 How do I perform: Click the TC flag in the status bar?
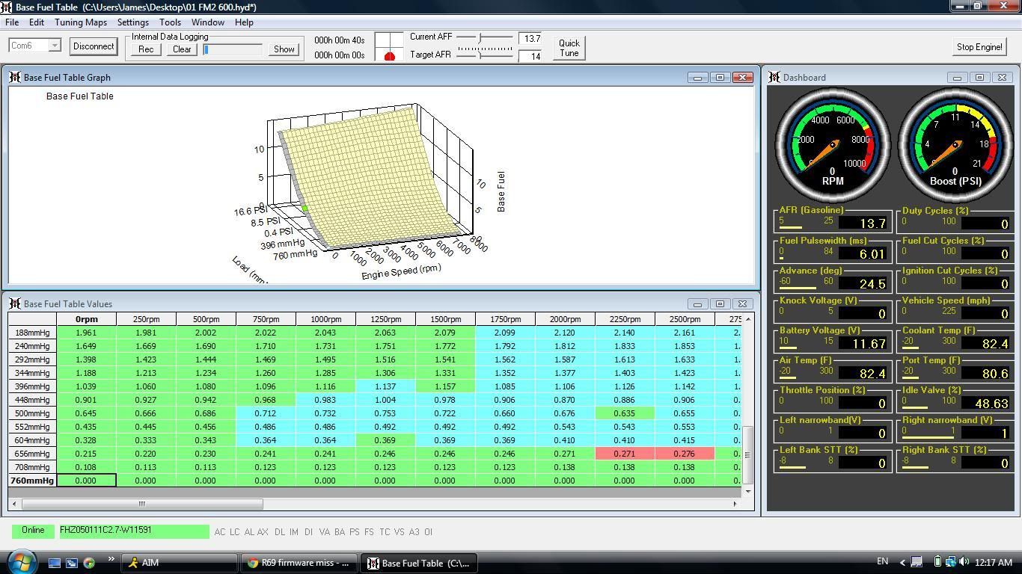(385, 532)
